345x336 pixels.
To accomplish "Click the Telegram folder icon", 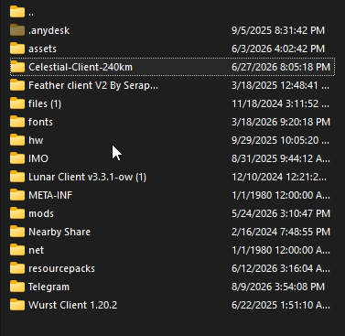I will click(17, 287).
